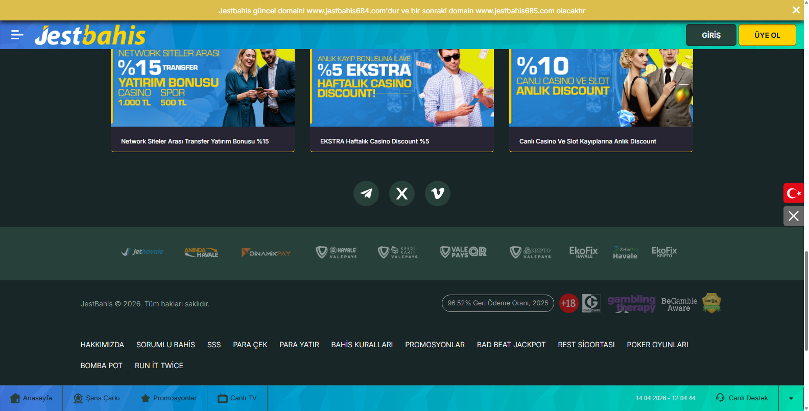Open the Şans Çarkı label in the bottom bar
Viewport: 809px width, 411px height.
tap(103, 398)
